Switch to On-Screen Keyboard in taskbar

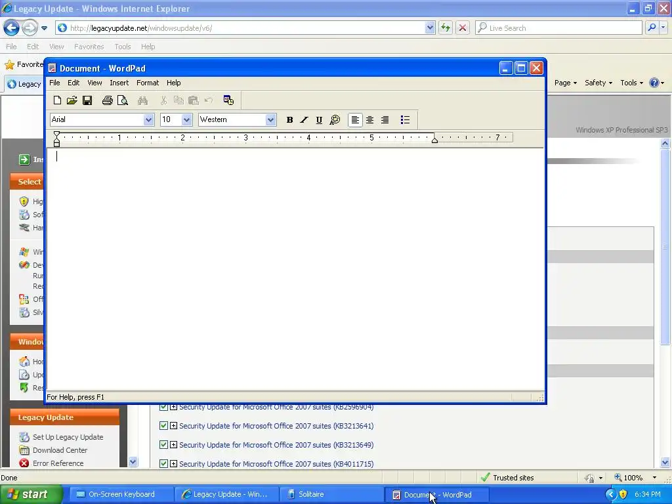point(121,494)
